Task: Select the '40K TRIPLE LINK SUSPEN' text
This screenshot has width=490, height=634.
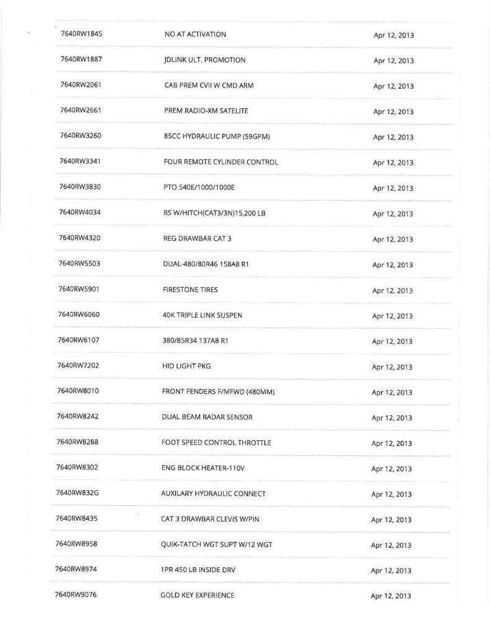Action: click(x=202, y=315)
